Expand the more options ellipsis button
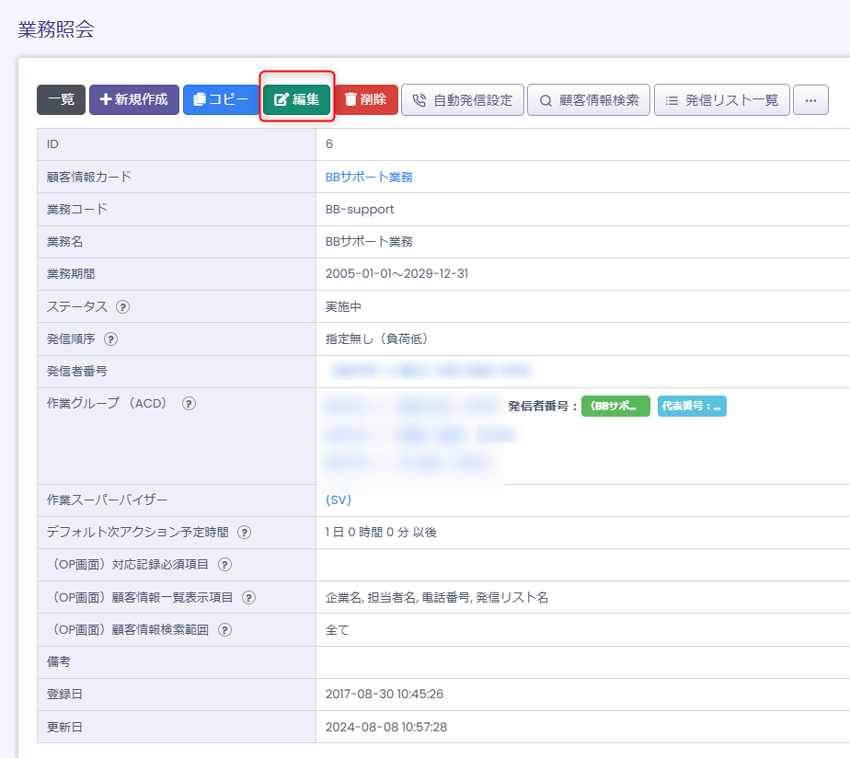Image resolution: width=850 pixels, height=758 pixels. point(810,100)
